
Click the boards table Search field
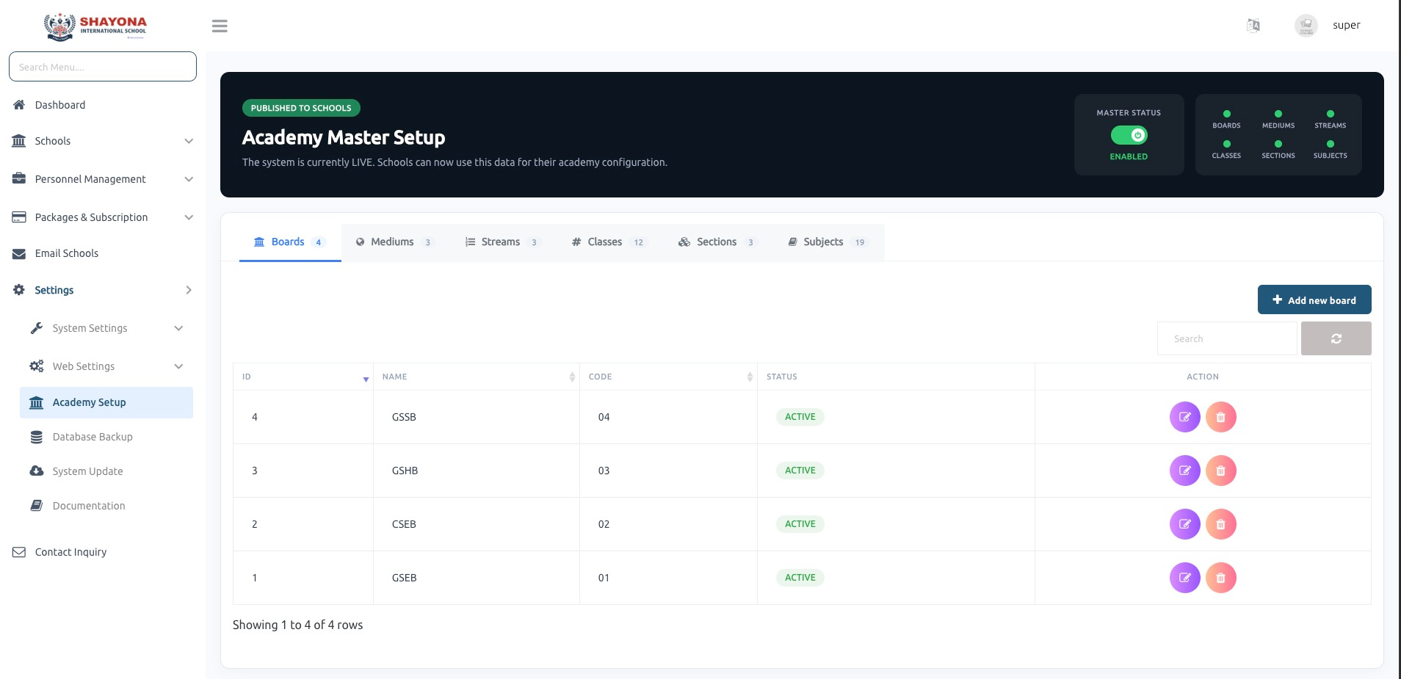tap(1227, 338)
